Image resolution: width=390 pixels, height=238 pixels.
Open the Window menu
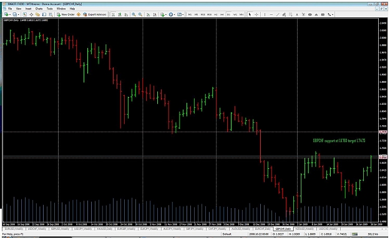click(61, 9)
